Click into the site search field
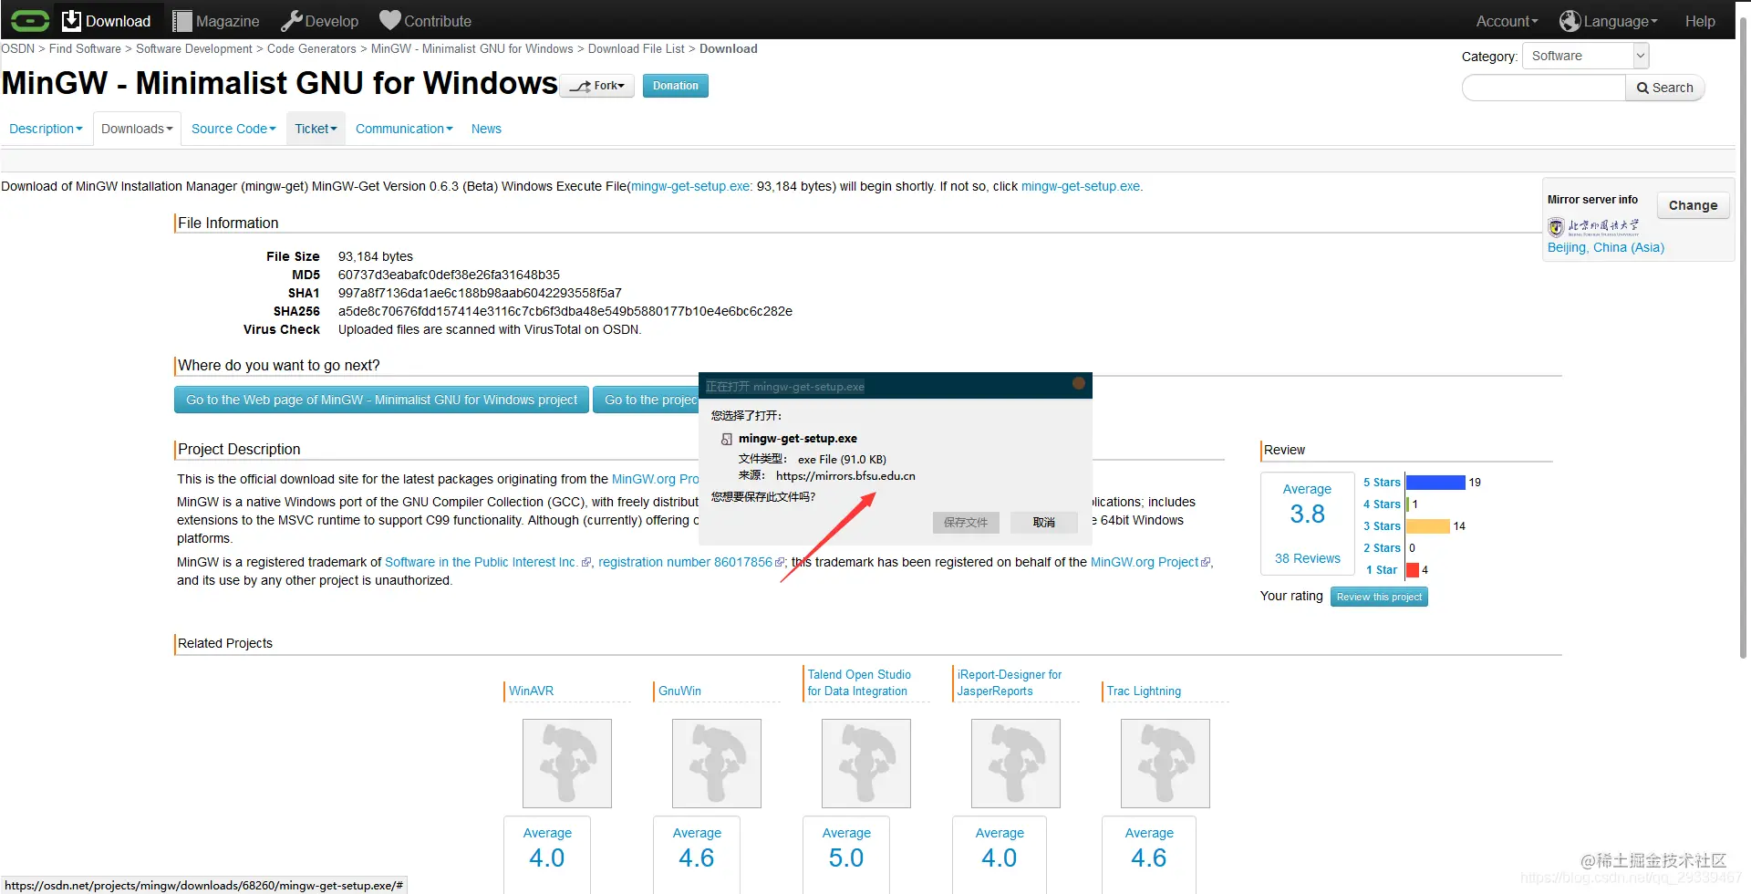The width and height of the screenshot is (1751, 894). (x=1543, y=88)
